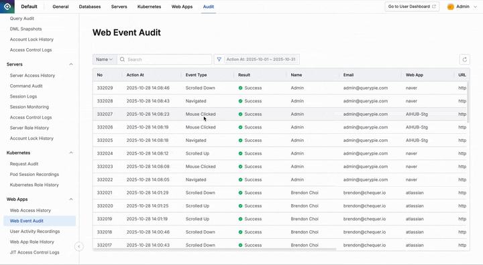Image resolution: width=483 pixels, height=265 pixels.
Task: Open the Name search field dropdown
Action: pyautogui.click(x=105, y=60)
